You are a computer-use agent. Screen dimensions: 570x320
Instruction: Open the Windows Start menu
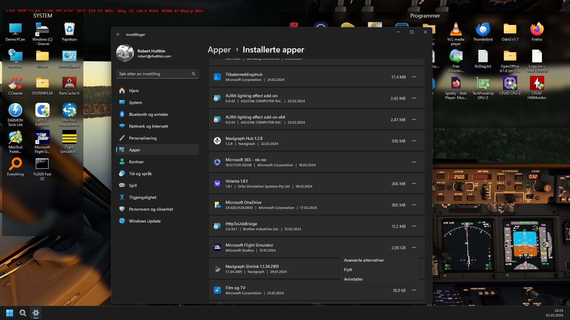coord(9,313)
